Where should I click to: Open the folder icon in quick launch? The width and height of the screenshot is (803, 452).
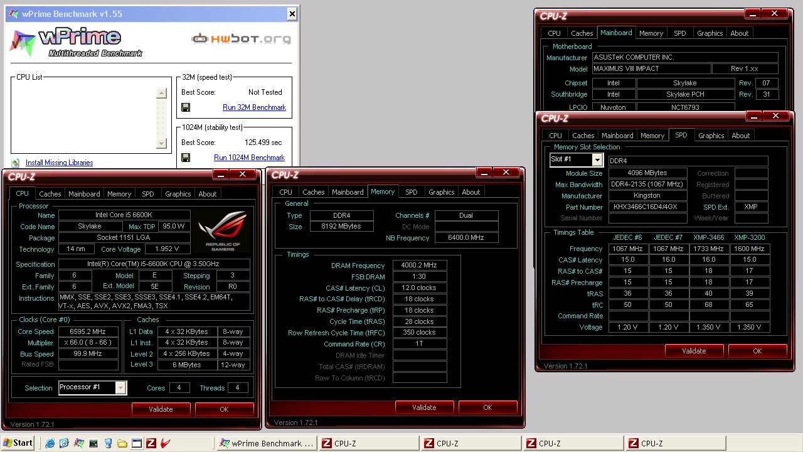point(122,443)
